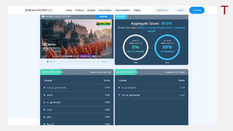Image resolution: width=233 pixels, height=131 pixels.
Task: Click the Hive Moderation logo in navbar
Action: [38, 10]
